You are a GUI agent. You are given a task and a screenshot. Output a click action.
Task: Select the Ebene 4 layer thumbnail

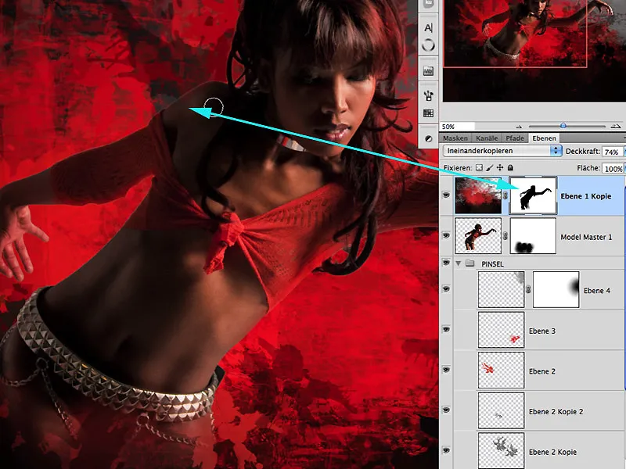501,289
